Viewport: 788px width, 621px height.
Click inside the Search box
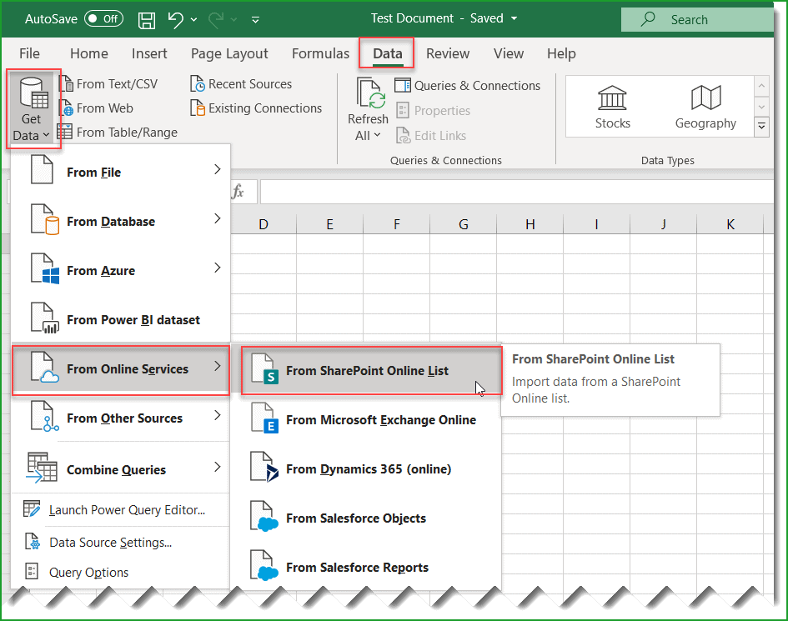click(697, 20)
